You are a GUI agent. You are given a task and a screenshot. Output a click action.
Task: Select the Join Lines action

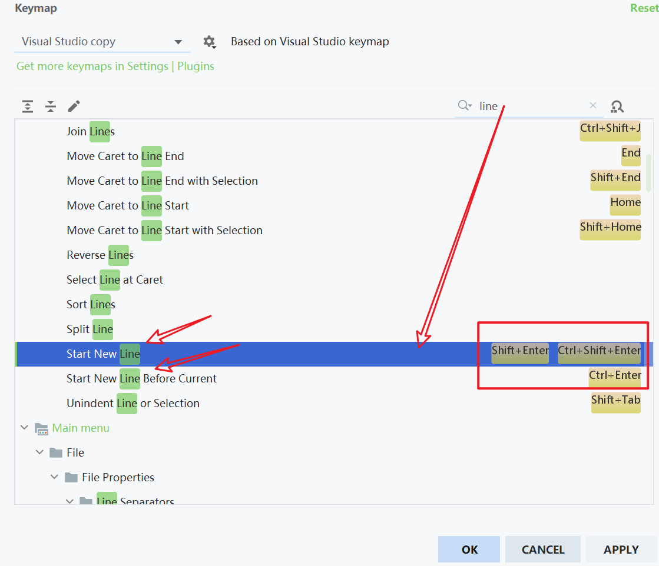pyautogui.click(x=90, y=131)
